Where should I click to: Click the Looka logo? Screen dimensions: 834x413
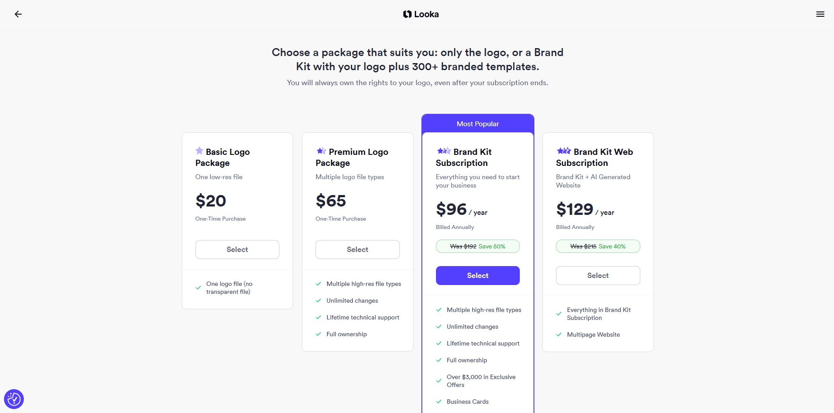pyautogui.click(x=421, y=14)
